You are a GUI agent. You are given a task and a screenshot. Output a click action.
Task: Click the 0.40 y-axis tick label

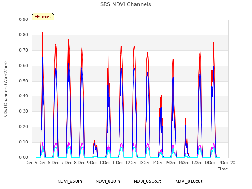(x=24, y=96)
